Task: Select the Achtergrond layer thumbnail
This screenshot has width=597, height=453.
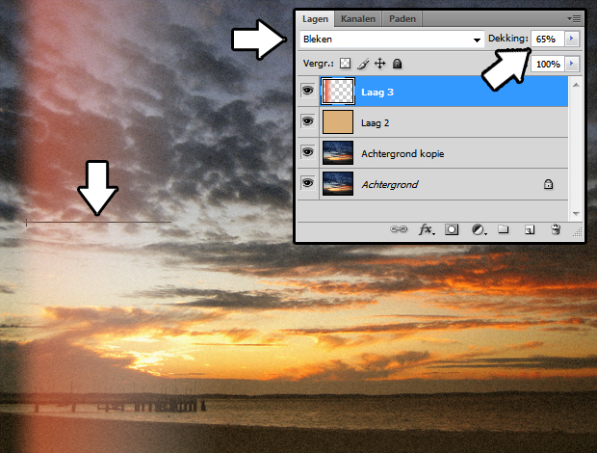Action: (338, 183)
